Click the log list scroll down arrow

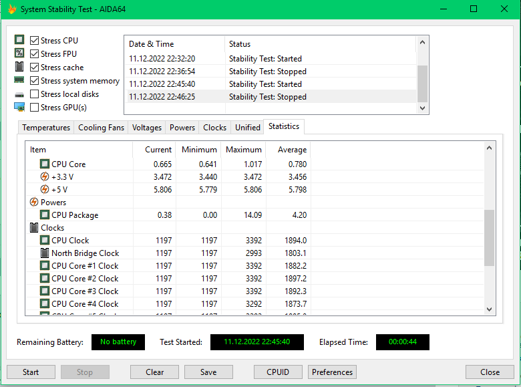[422, 108]
